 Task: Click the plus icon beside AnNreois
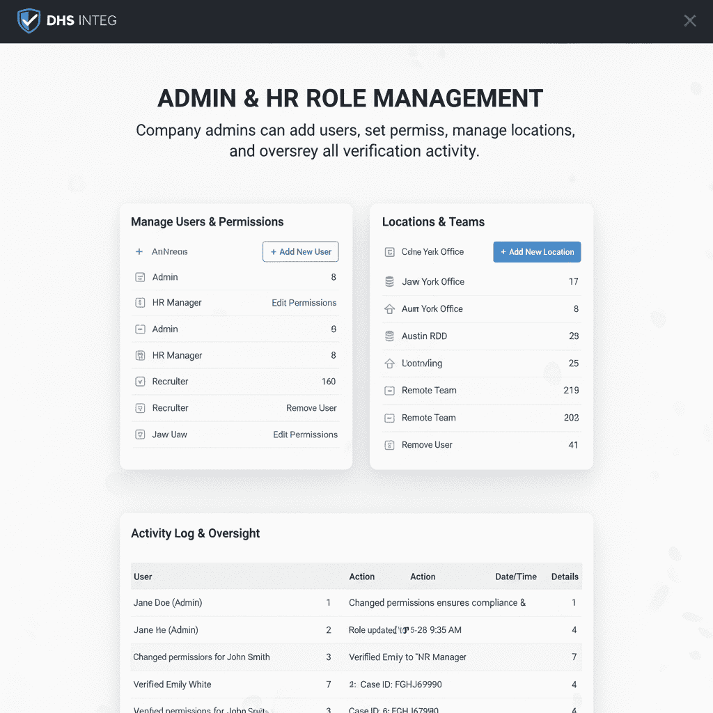[x=139, y=252]
